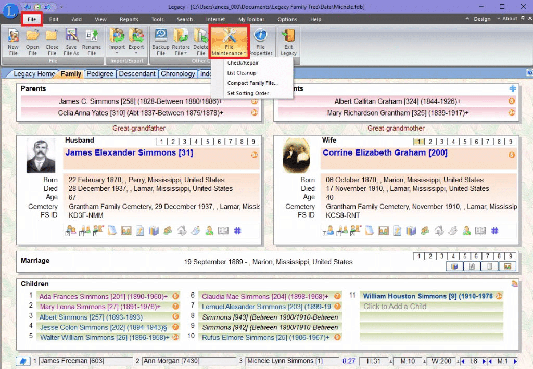Toggle husband tag box 5

pos(207,142)
